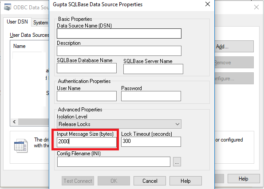Screen dimensions: 264x189
Task: Open the Isolation Level dropdown
Action: point(119,124)
